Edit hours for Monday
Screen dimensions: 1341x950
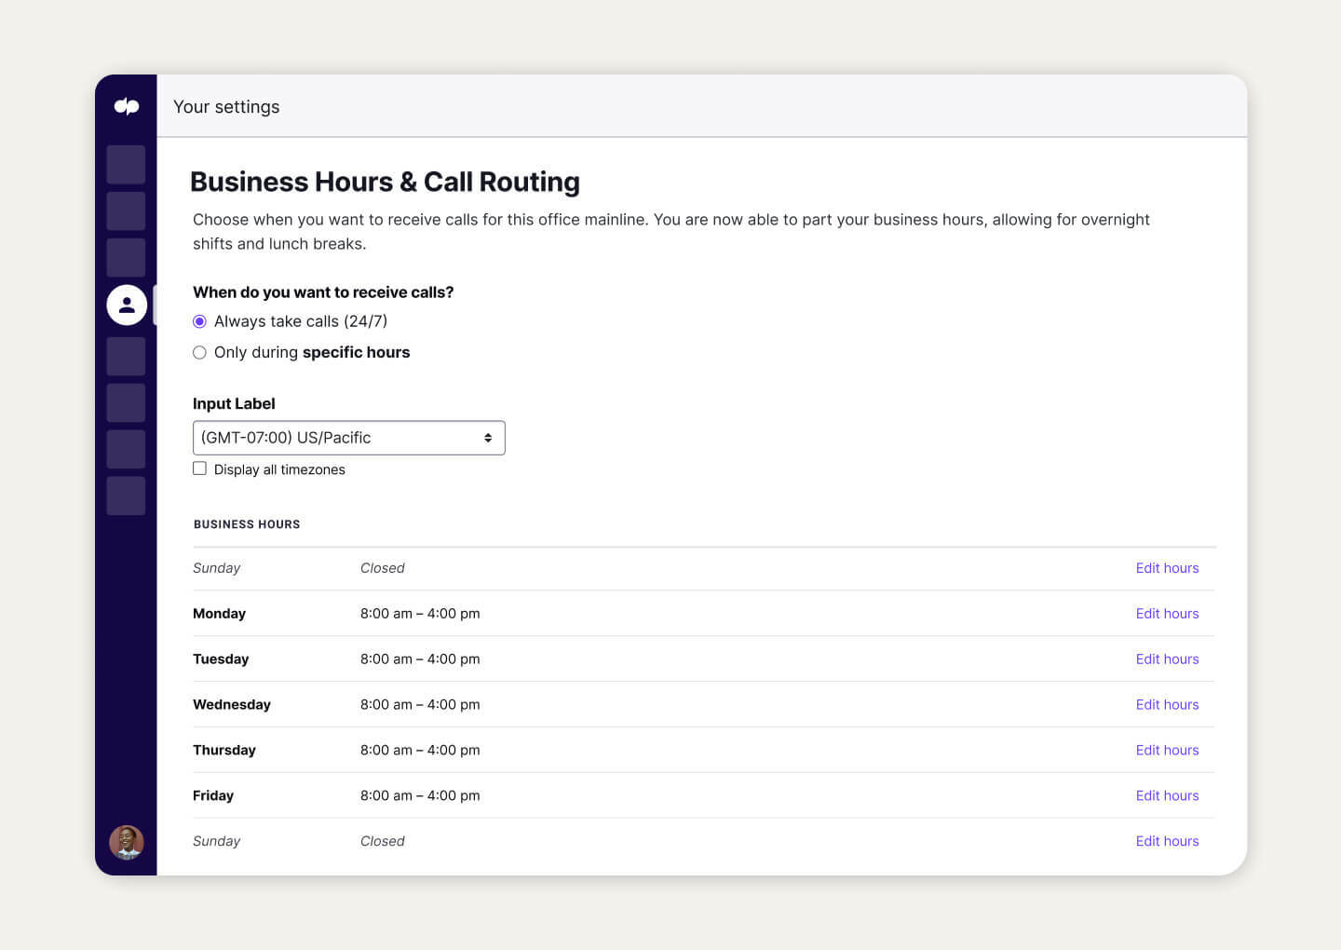point(1167,614)
